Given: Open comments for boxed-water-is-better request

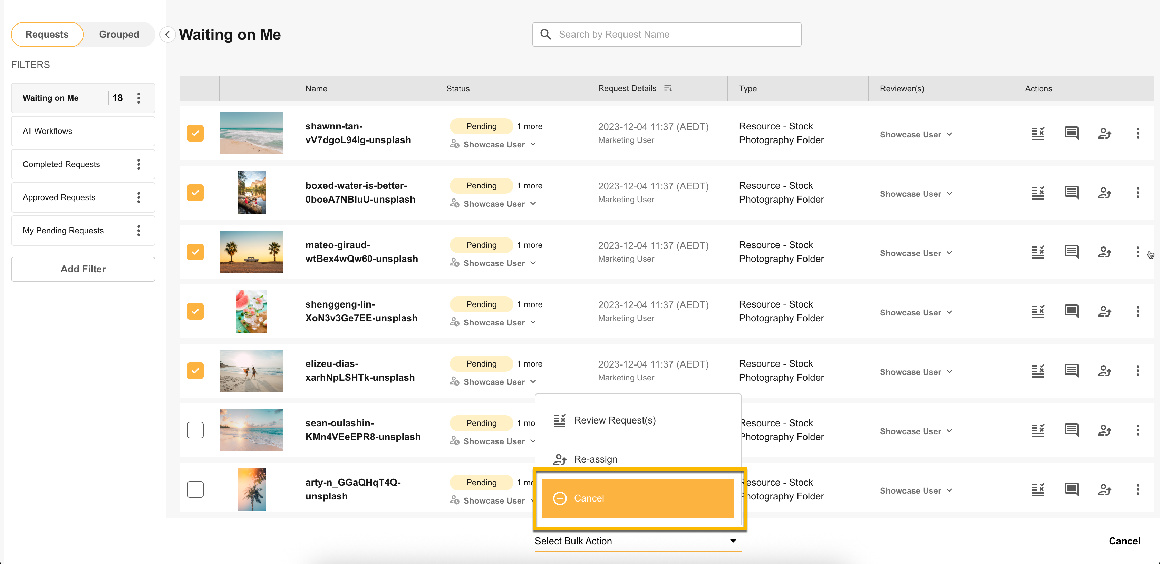Looking at the screenshot, I should [1071, 193].
